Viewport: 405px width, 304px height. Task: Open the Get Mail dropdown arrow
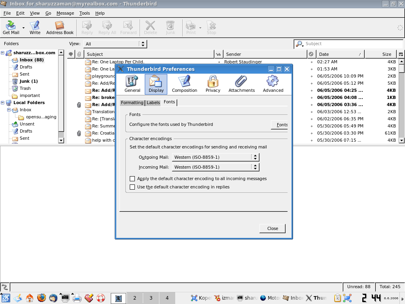tap(23, 28)
